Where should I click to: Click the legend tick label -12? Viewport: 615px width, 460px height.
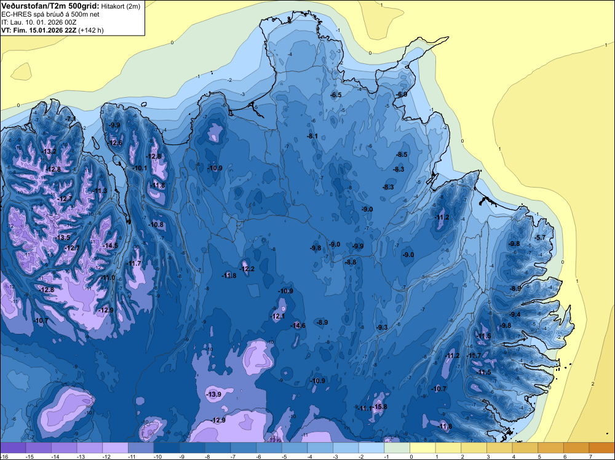click(106, 456)
